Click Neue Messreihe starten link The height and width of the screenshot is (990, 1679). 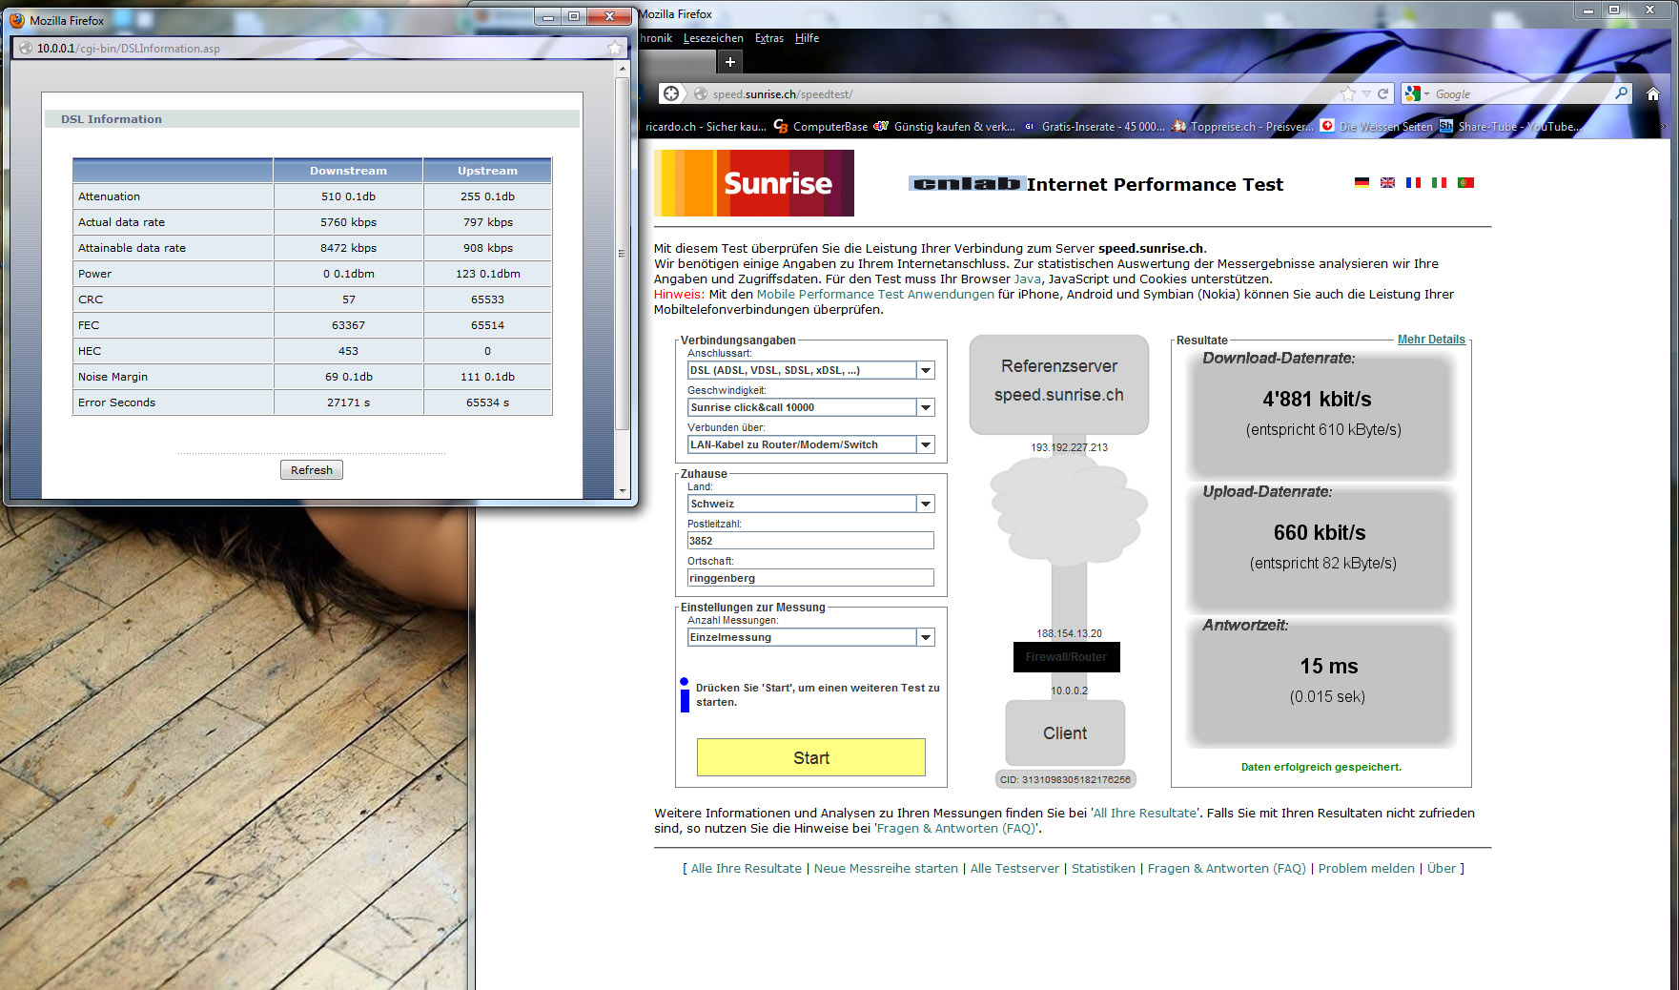(x=886, y=869)
